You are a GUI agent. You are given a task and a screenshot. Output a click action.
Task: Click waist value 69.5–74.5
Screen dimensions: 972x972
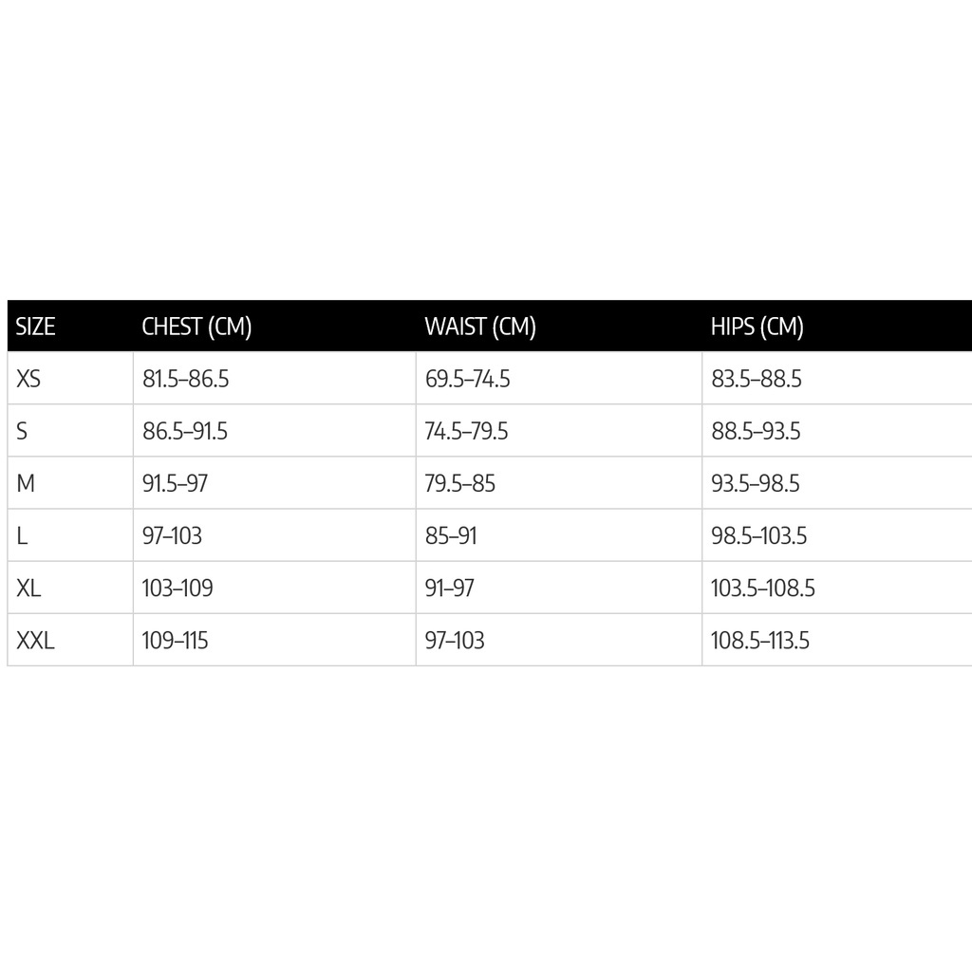click(x=468, y=379)
